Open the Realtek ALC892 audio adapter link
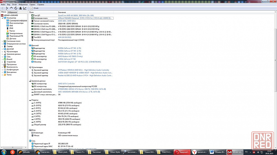Screen dimensions: 277x155 [x=85, y=76]
